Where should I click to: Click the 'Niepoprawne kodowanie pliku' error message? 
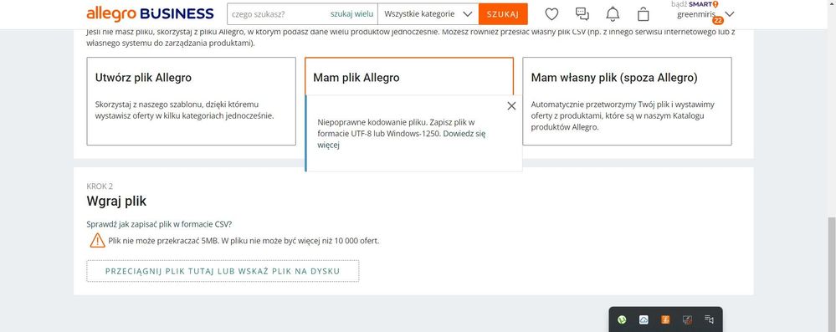402,133
